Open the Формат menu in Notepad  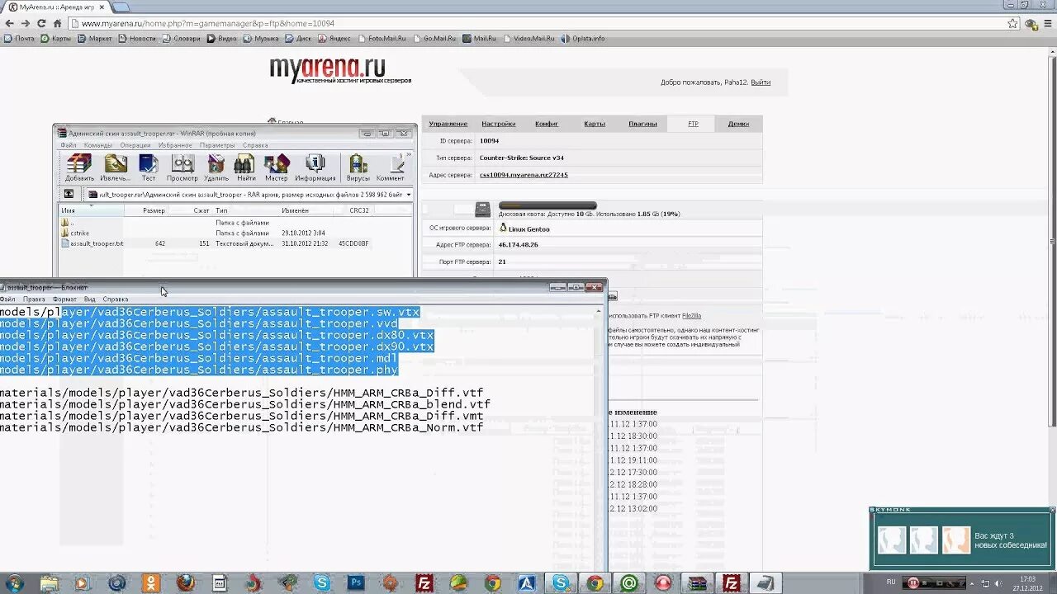[x=64, y=299]
